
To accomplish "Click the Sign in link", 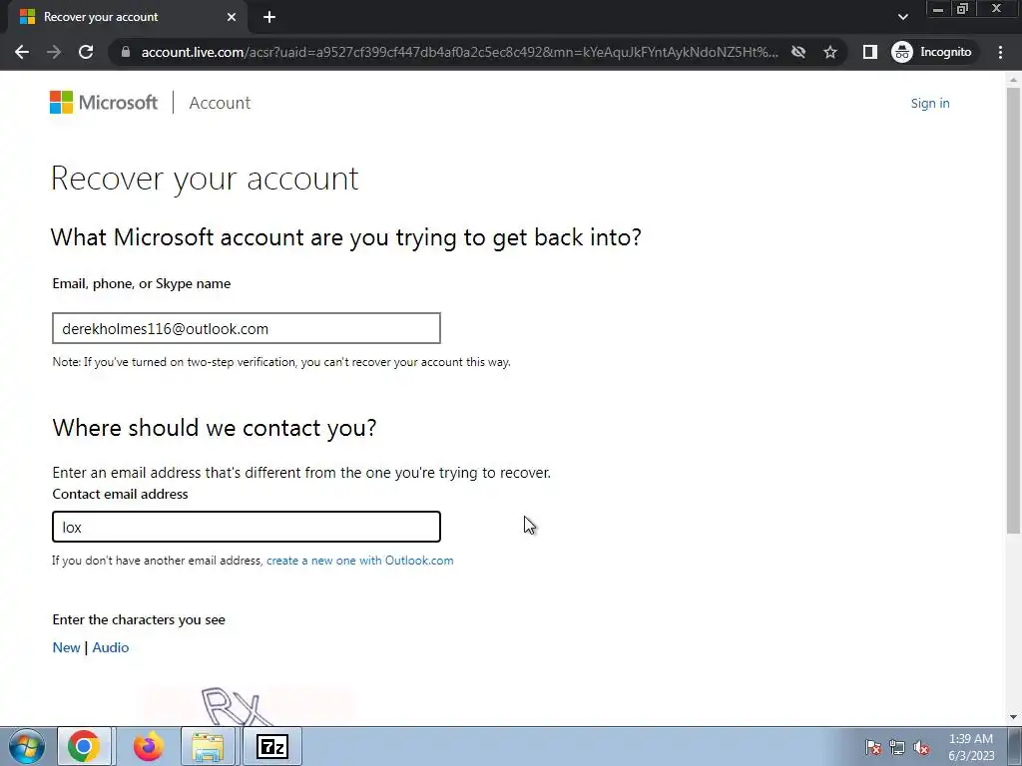I will point(930,103).
